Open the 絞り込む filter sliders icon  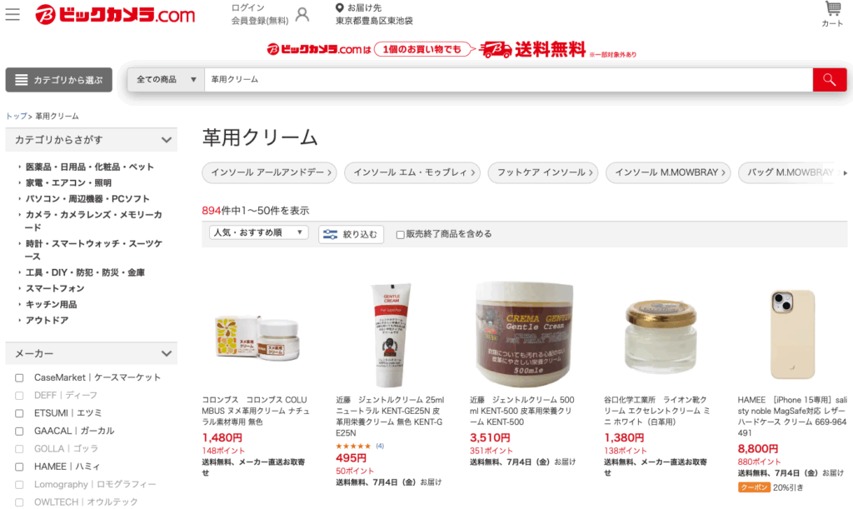(330, 234)
